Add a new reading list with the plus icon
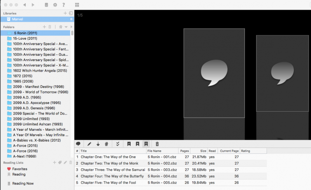 pyautogui.click(x=54, y=162)
